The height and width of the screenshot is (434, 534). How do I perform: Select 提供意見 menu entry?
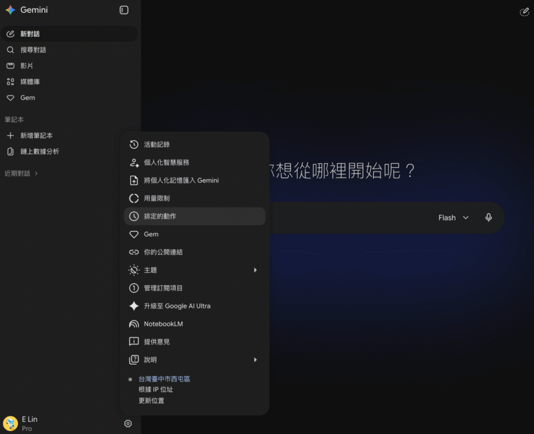tap(195, 342)
